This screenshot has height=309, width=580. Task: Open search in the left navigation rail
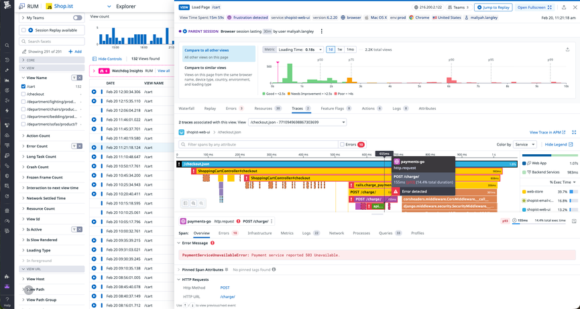7,46
